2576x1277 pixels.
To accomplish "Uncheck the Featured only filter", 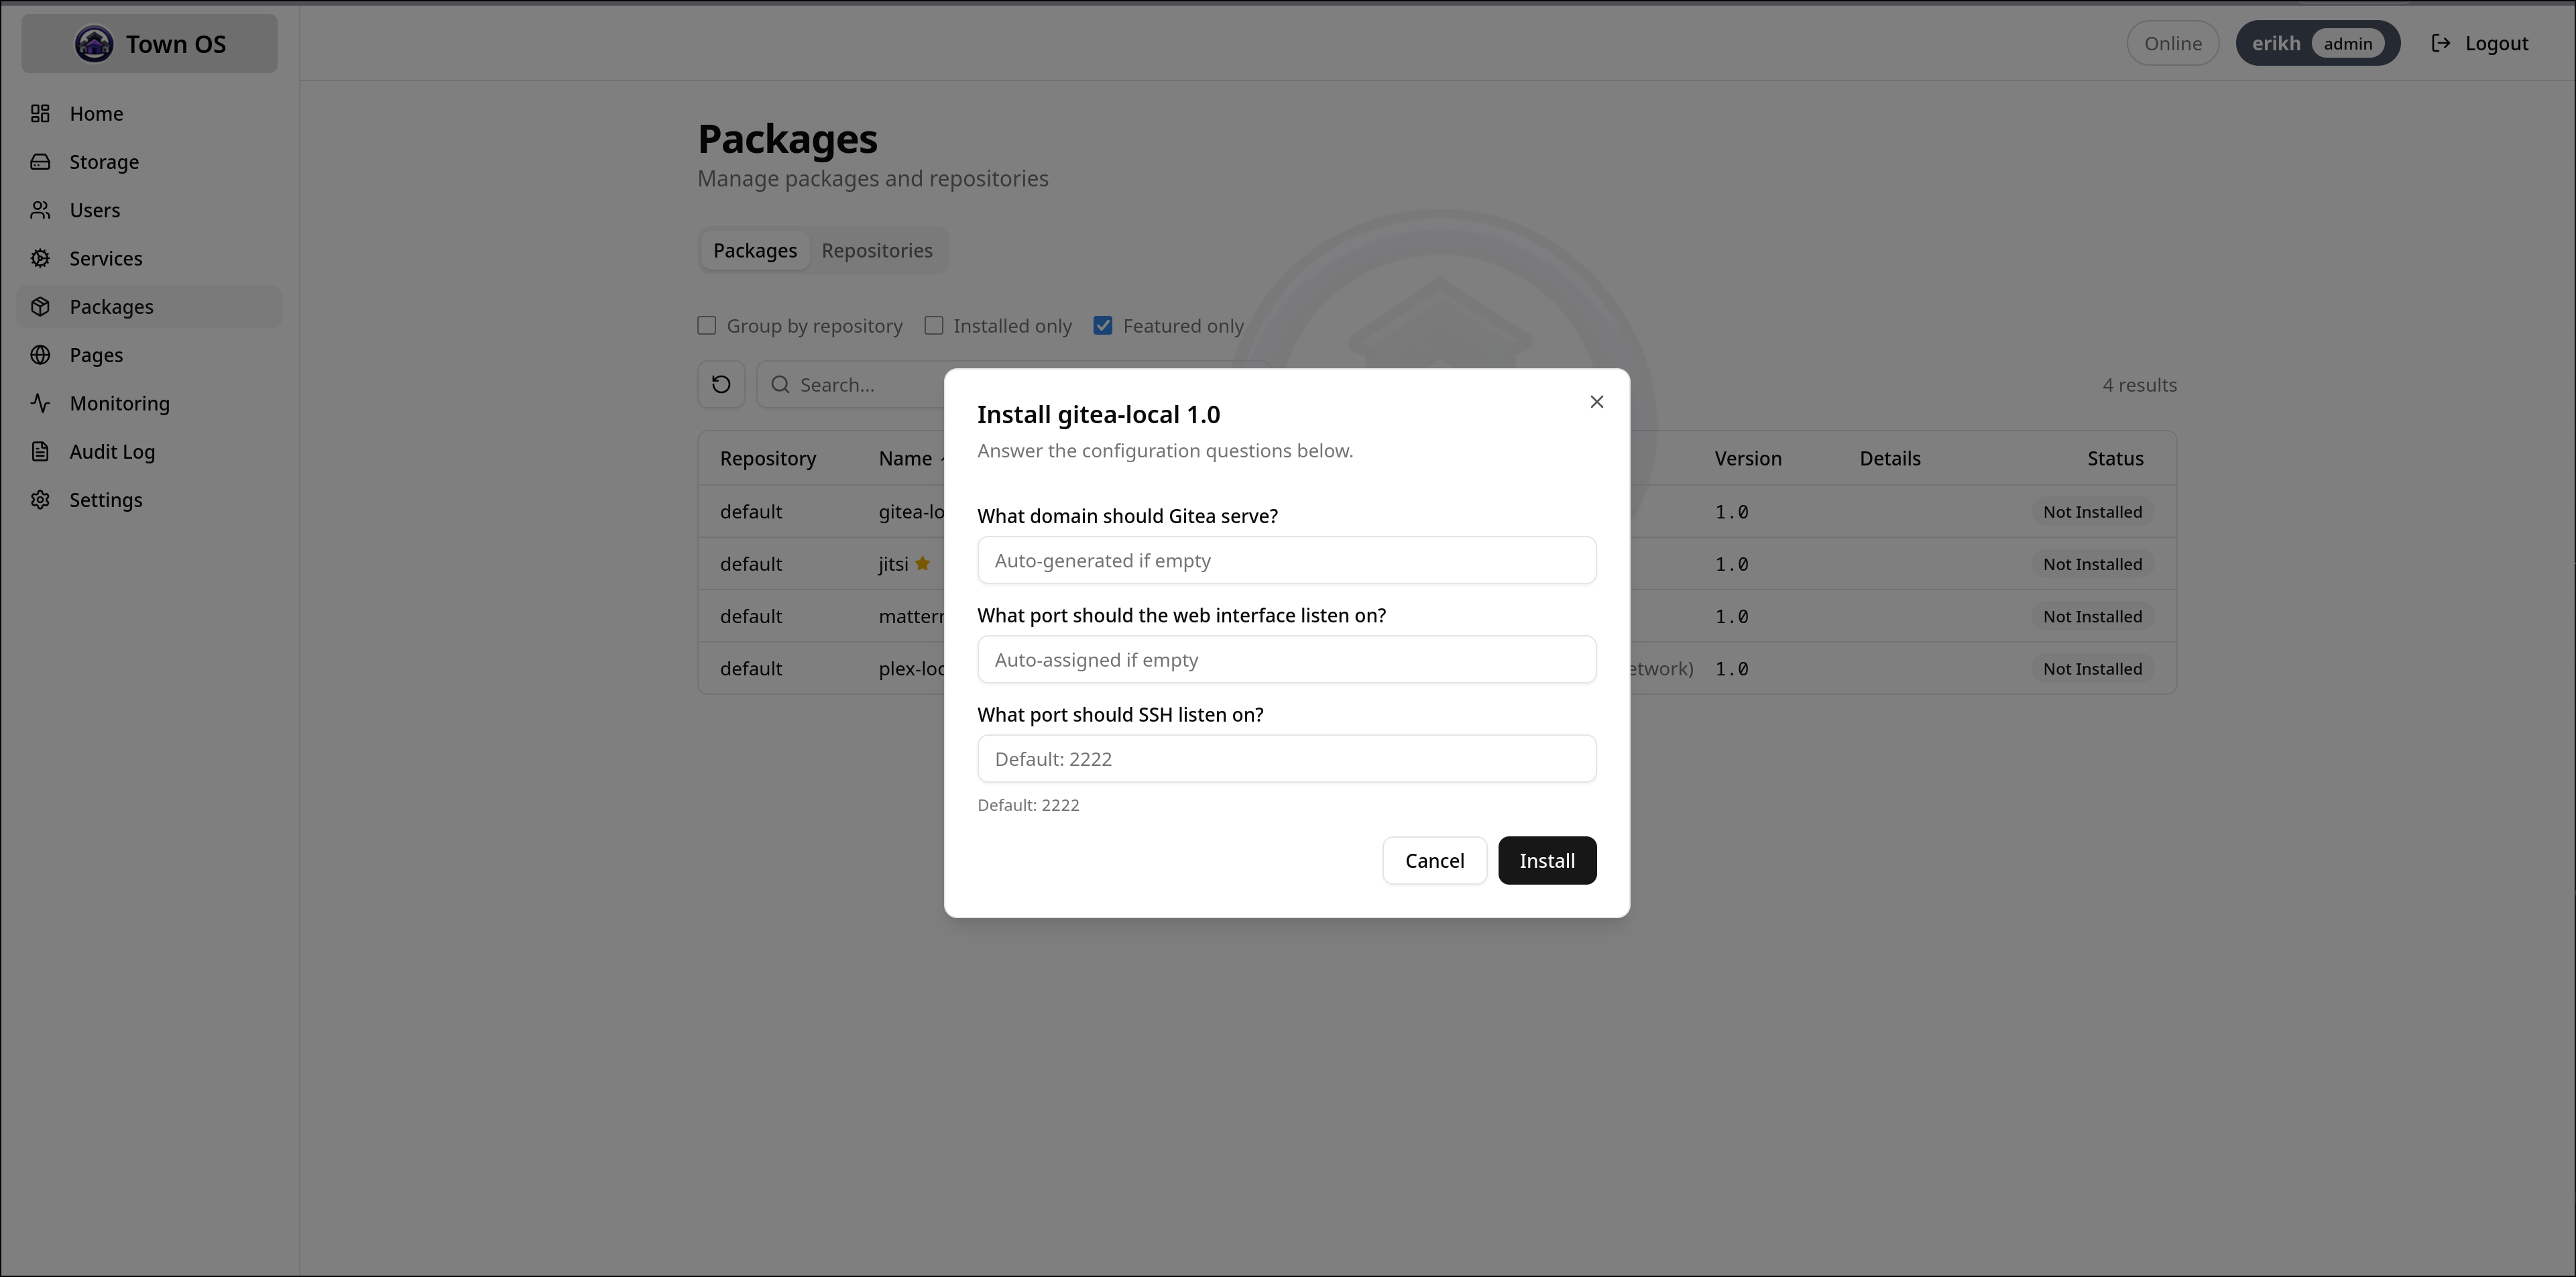I will click(1103, 325).
